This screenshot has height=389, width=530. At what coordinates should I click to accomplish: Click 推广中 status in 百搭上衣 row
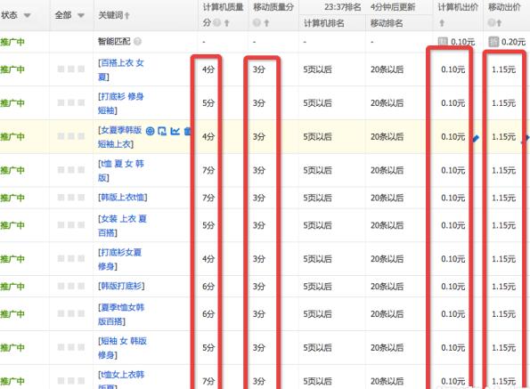tap(12, 69)
